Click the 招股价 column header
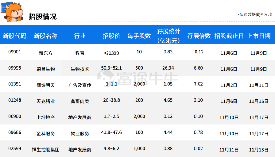 (112, 36)
